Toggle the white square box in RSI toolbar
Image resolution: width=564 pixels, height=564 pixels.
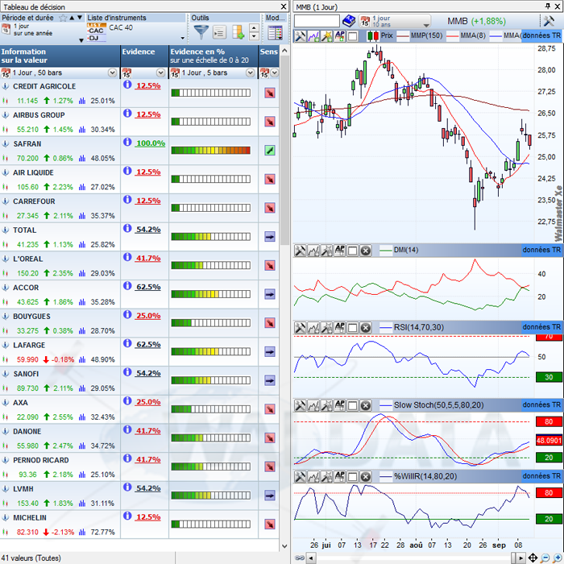(x=353, y=328)
